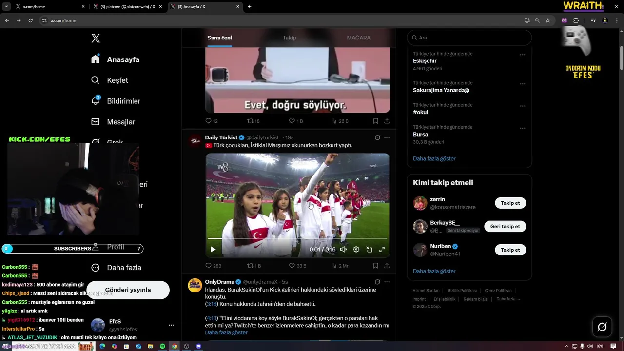
Task: Open Discord from taskbar
Action: 198,346
